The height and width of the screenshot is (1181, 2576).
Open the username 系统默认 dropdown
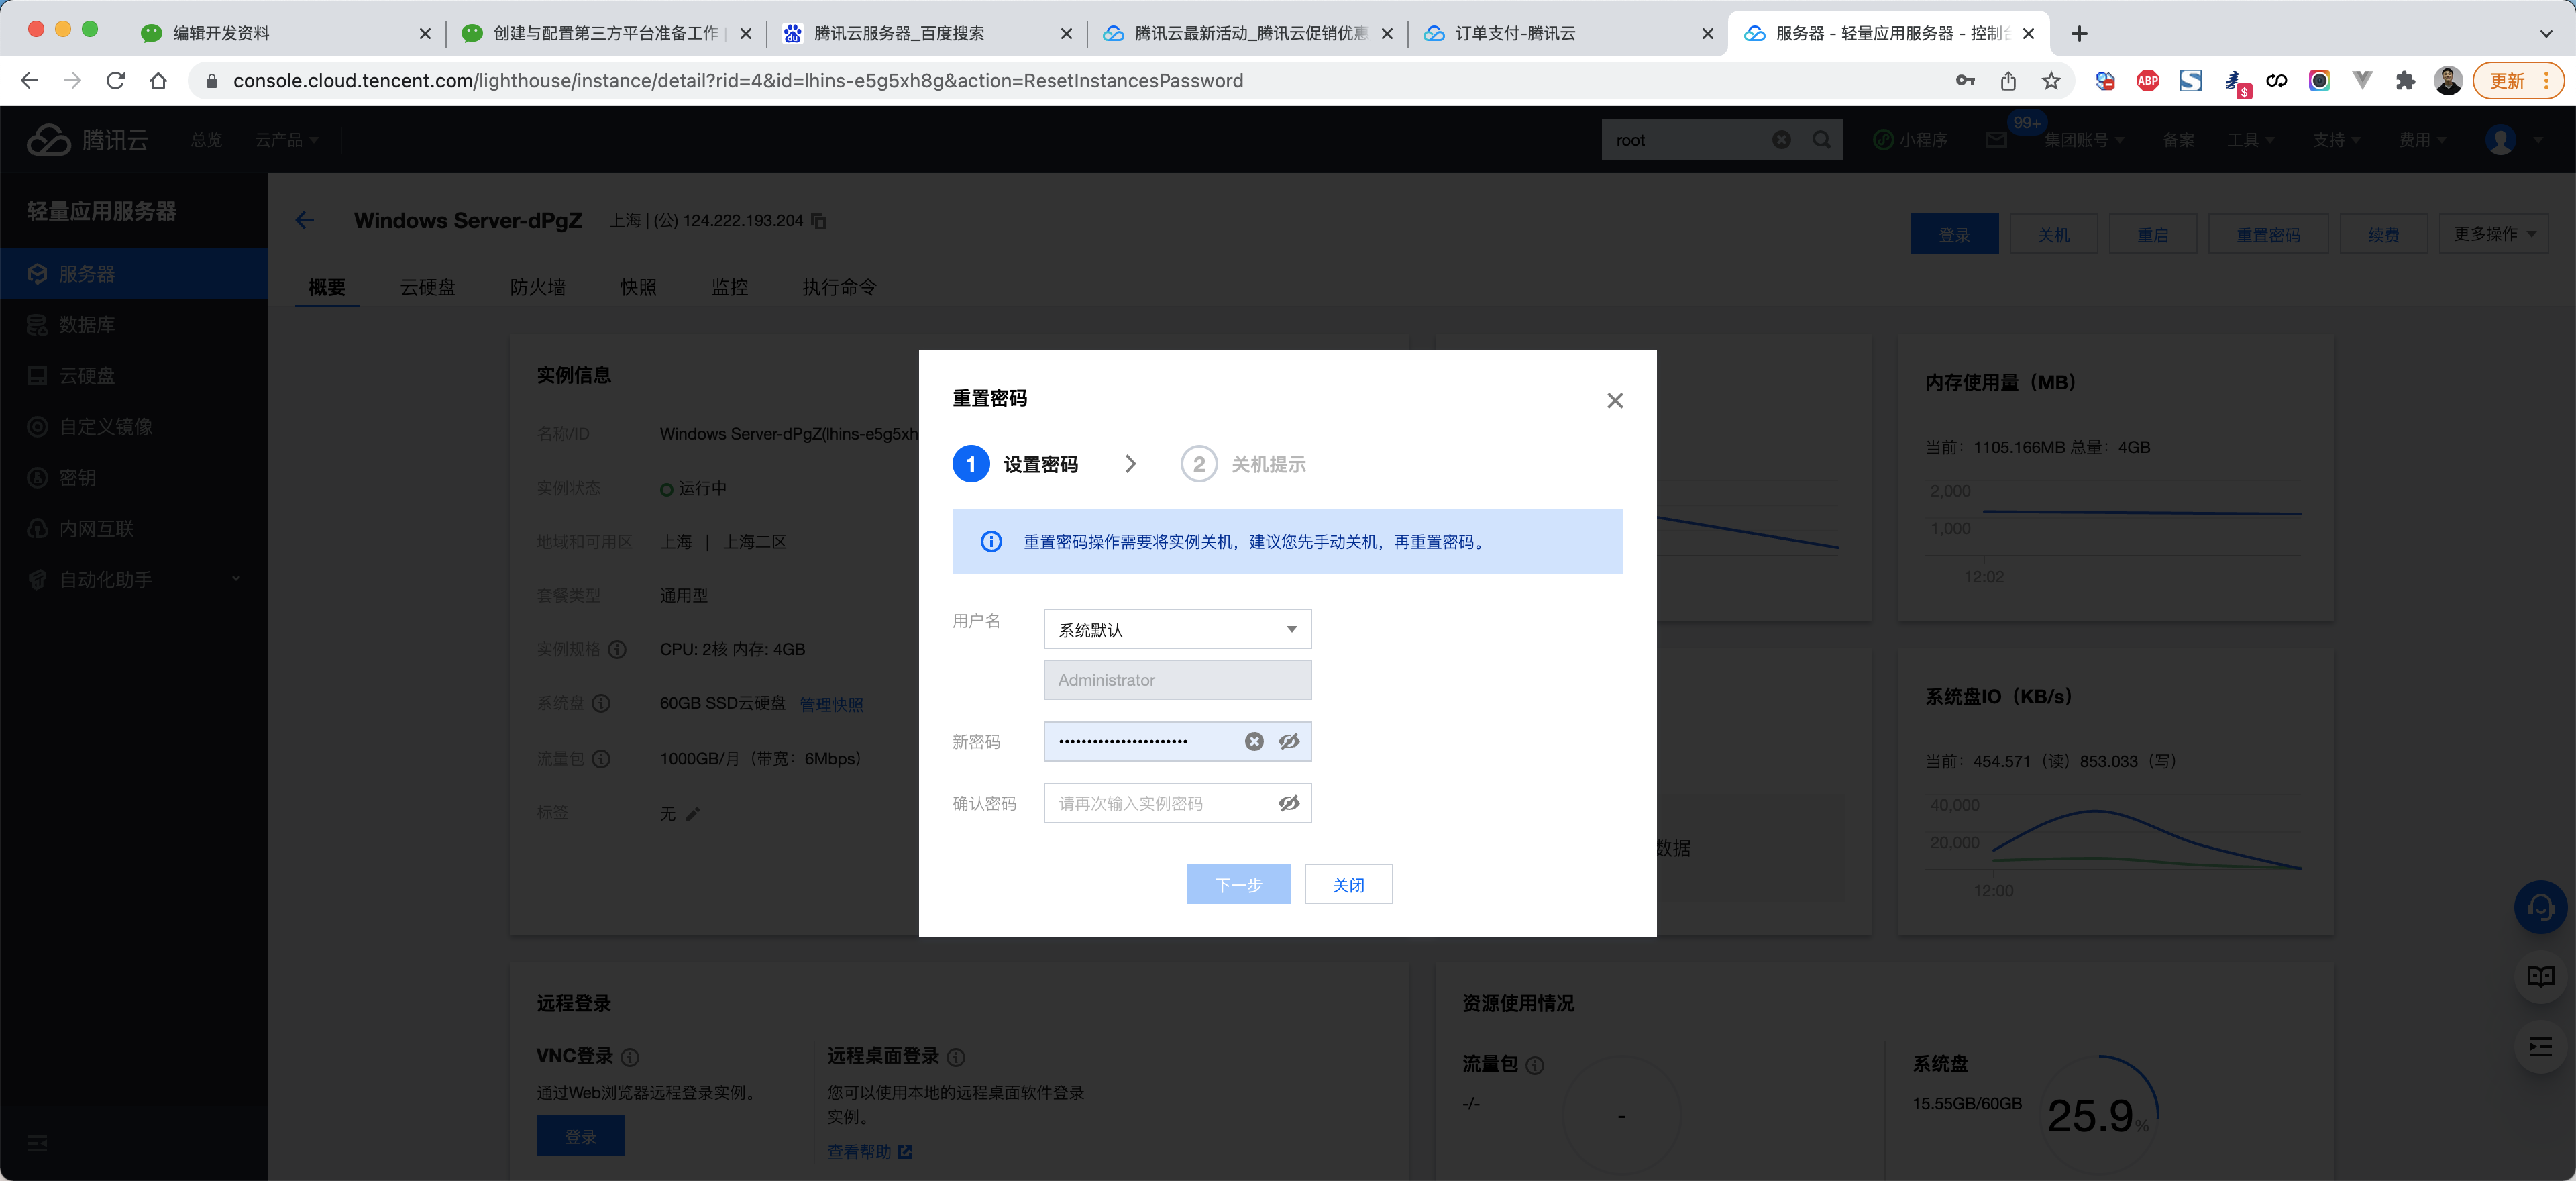pos(1176,629)
